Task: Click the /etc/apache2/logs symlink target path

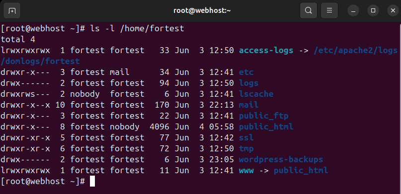Action: [355, 50]
